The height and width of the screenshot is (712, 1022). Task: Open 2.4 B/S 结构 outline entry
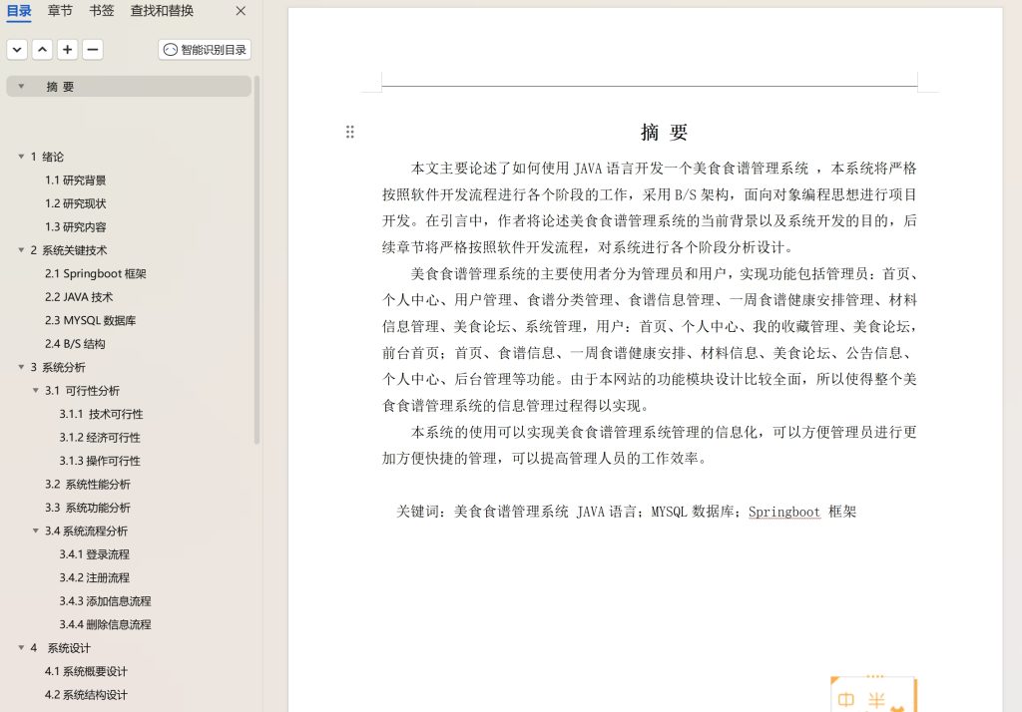tap(75, 344)
